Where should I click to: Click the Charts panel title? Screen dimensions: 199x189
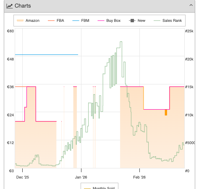click(23, 6)
